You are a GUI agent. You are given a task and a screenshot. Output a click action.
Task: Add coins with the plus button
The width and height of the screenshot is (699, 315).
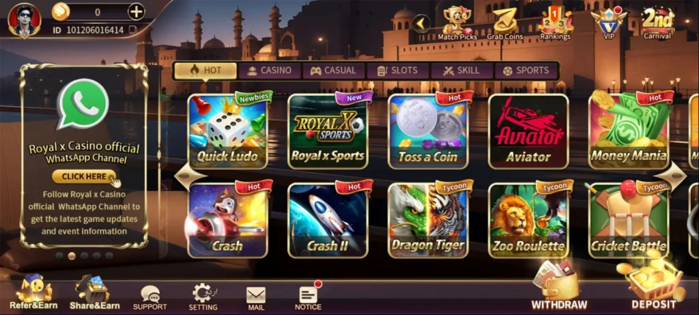point(137,12)
